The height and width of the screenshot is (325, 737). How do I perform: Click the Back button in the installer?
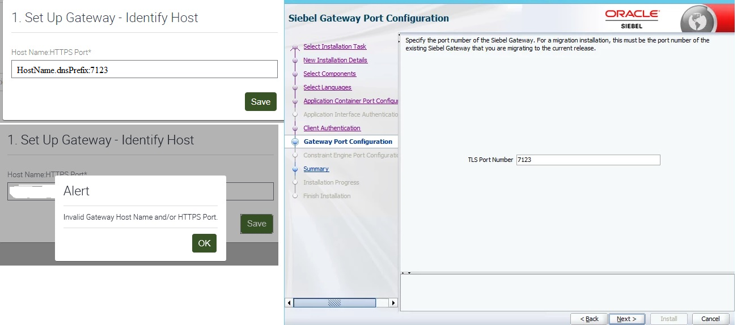(588, 319)
